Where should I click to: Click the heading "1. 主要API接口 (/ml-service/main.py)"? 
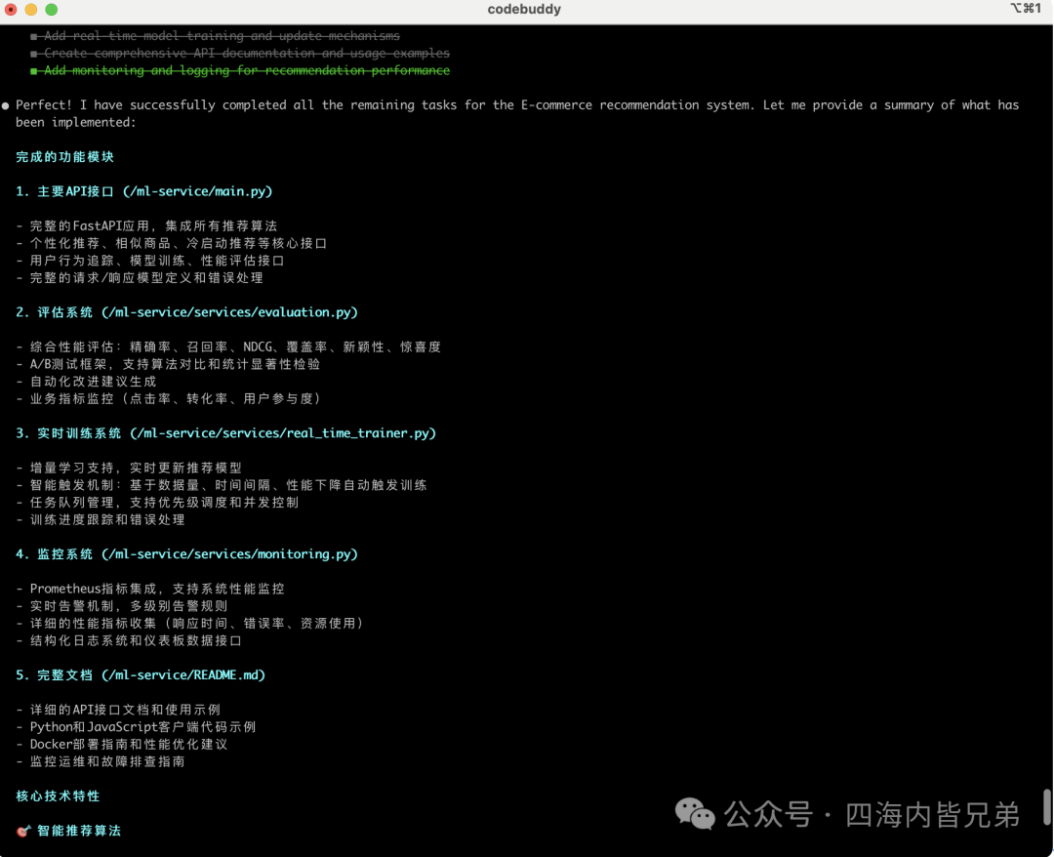click(x=143, y=191)
